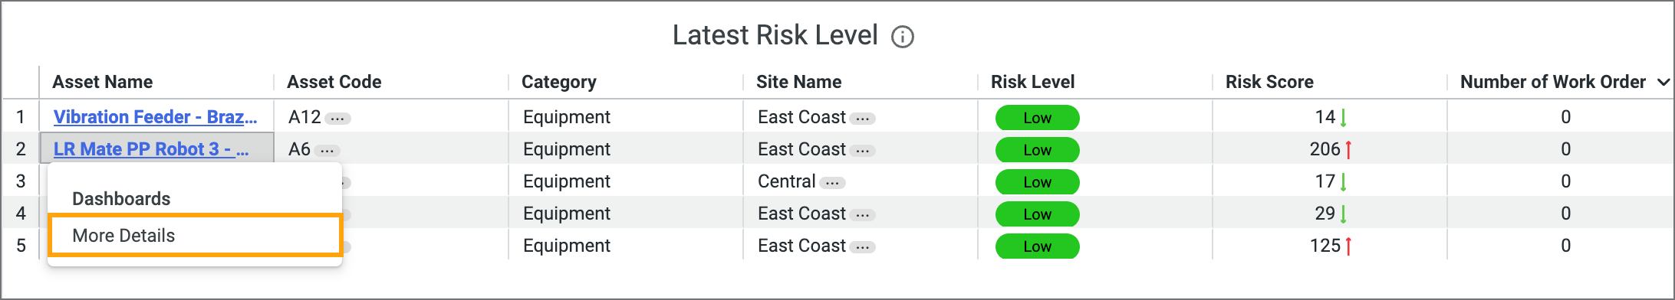The height and width of the screenshot is (300, 1675).
Task: Click the info icon beside Latest Risk Level
Action: [x=903, y=37]
